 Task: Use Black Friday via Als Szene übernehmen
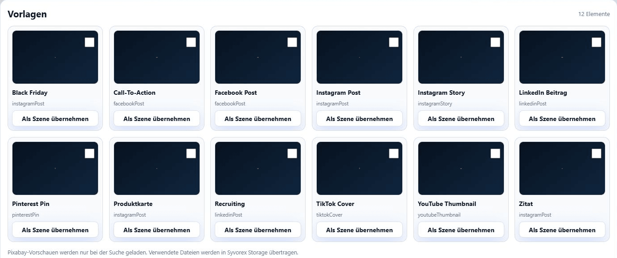(55, 119)
